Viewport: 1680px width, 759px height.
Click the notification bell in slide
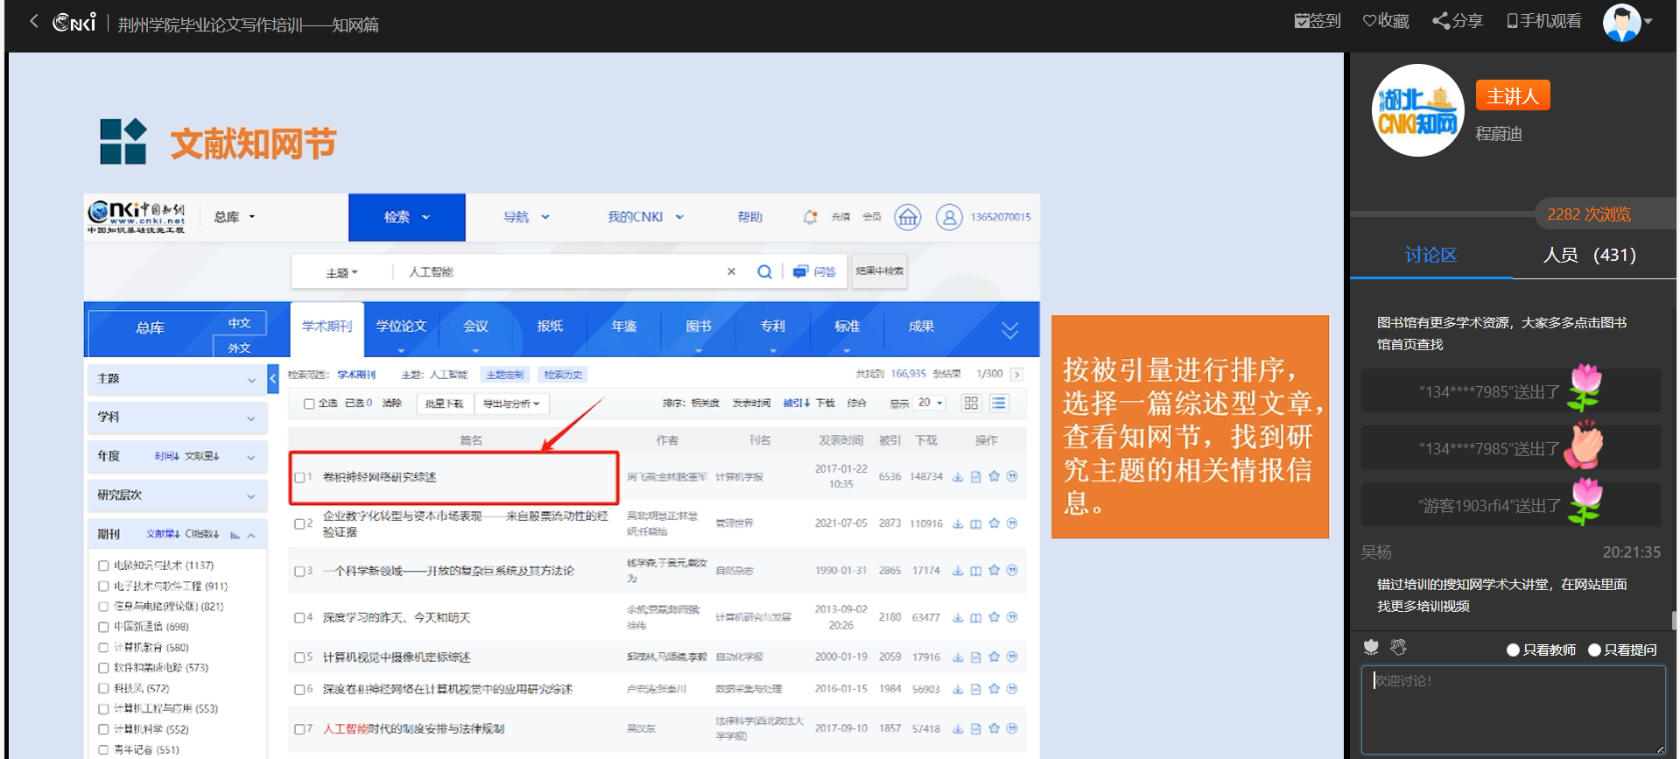click(810, 217)
